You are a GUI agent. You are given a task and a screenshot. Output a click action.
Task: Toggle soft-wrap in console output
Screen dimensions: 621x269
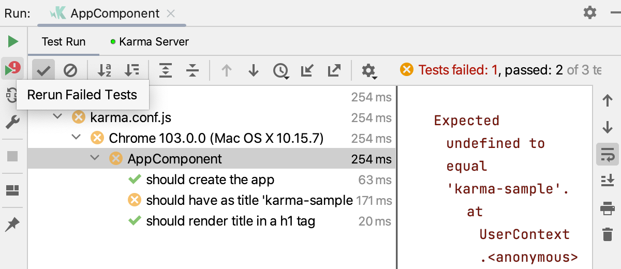608,154
